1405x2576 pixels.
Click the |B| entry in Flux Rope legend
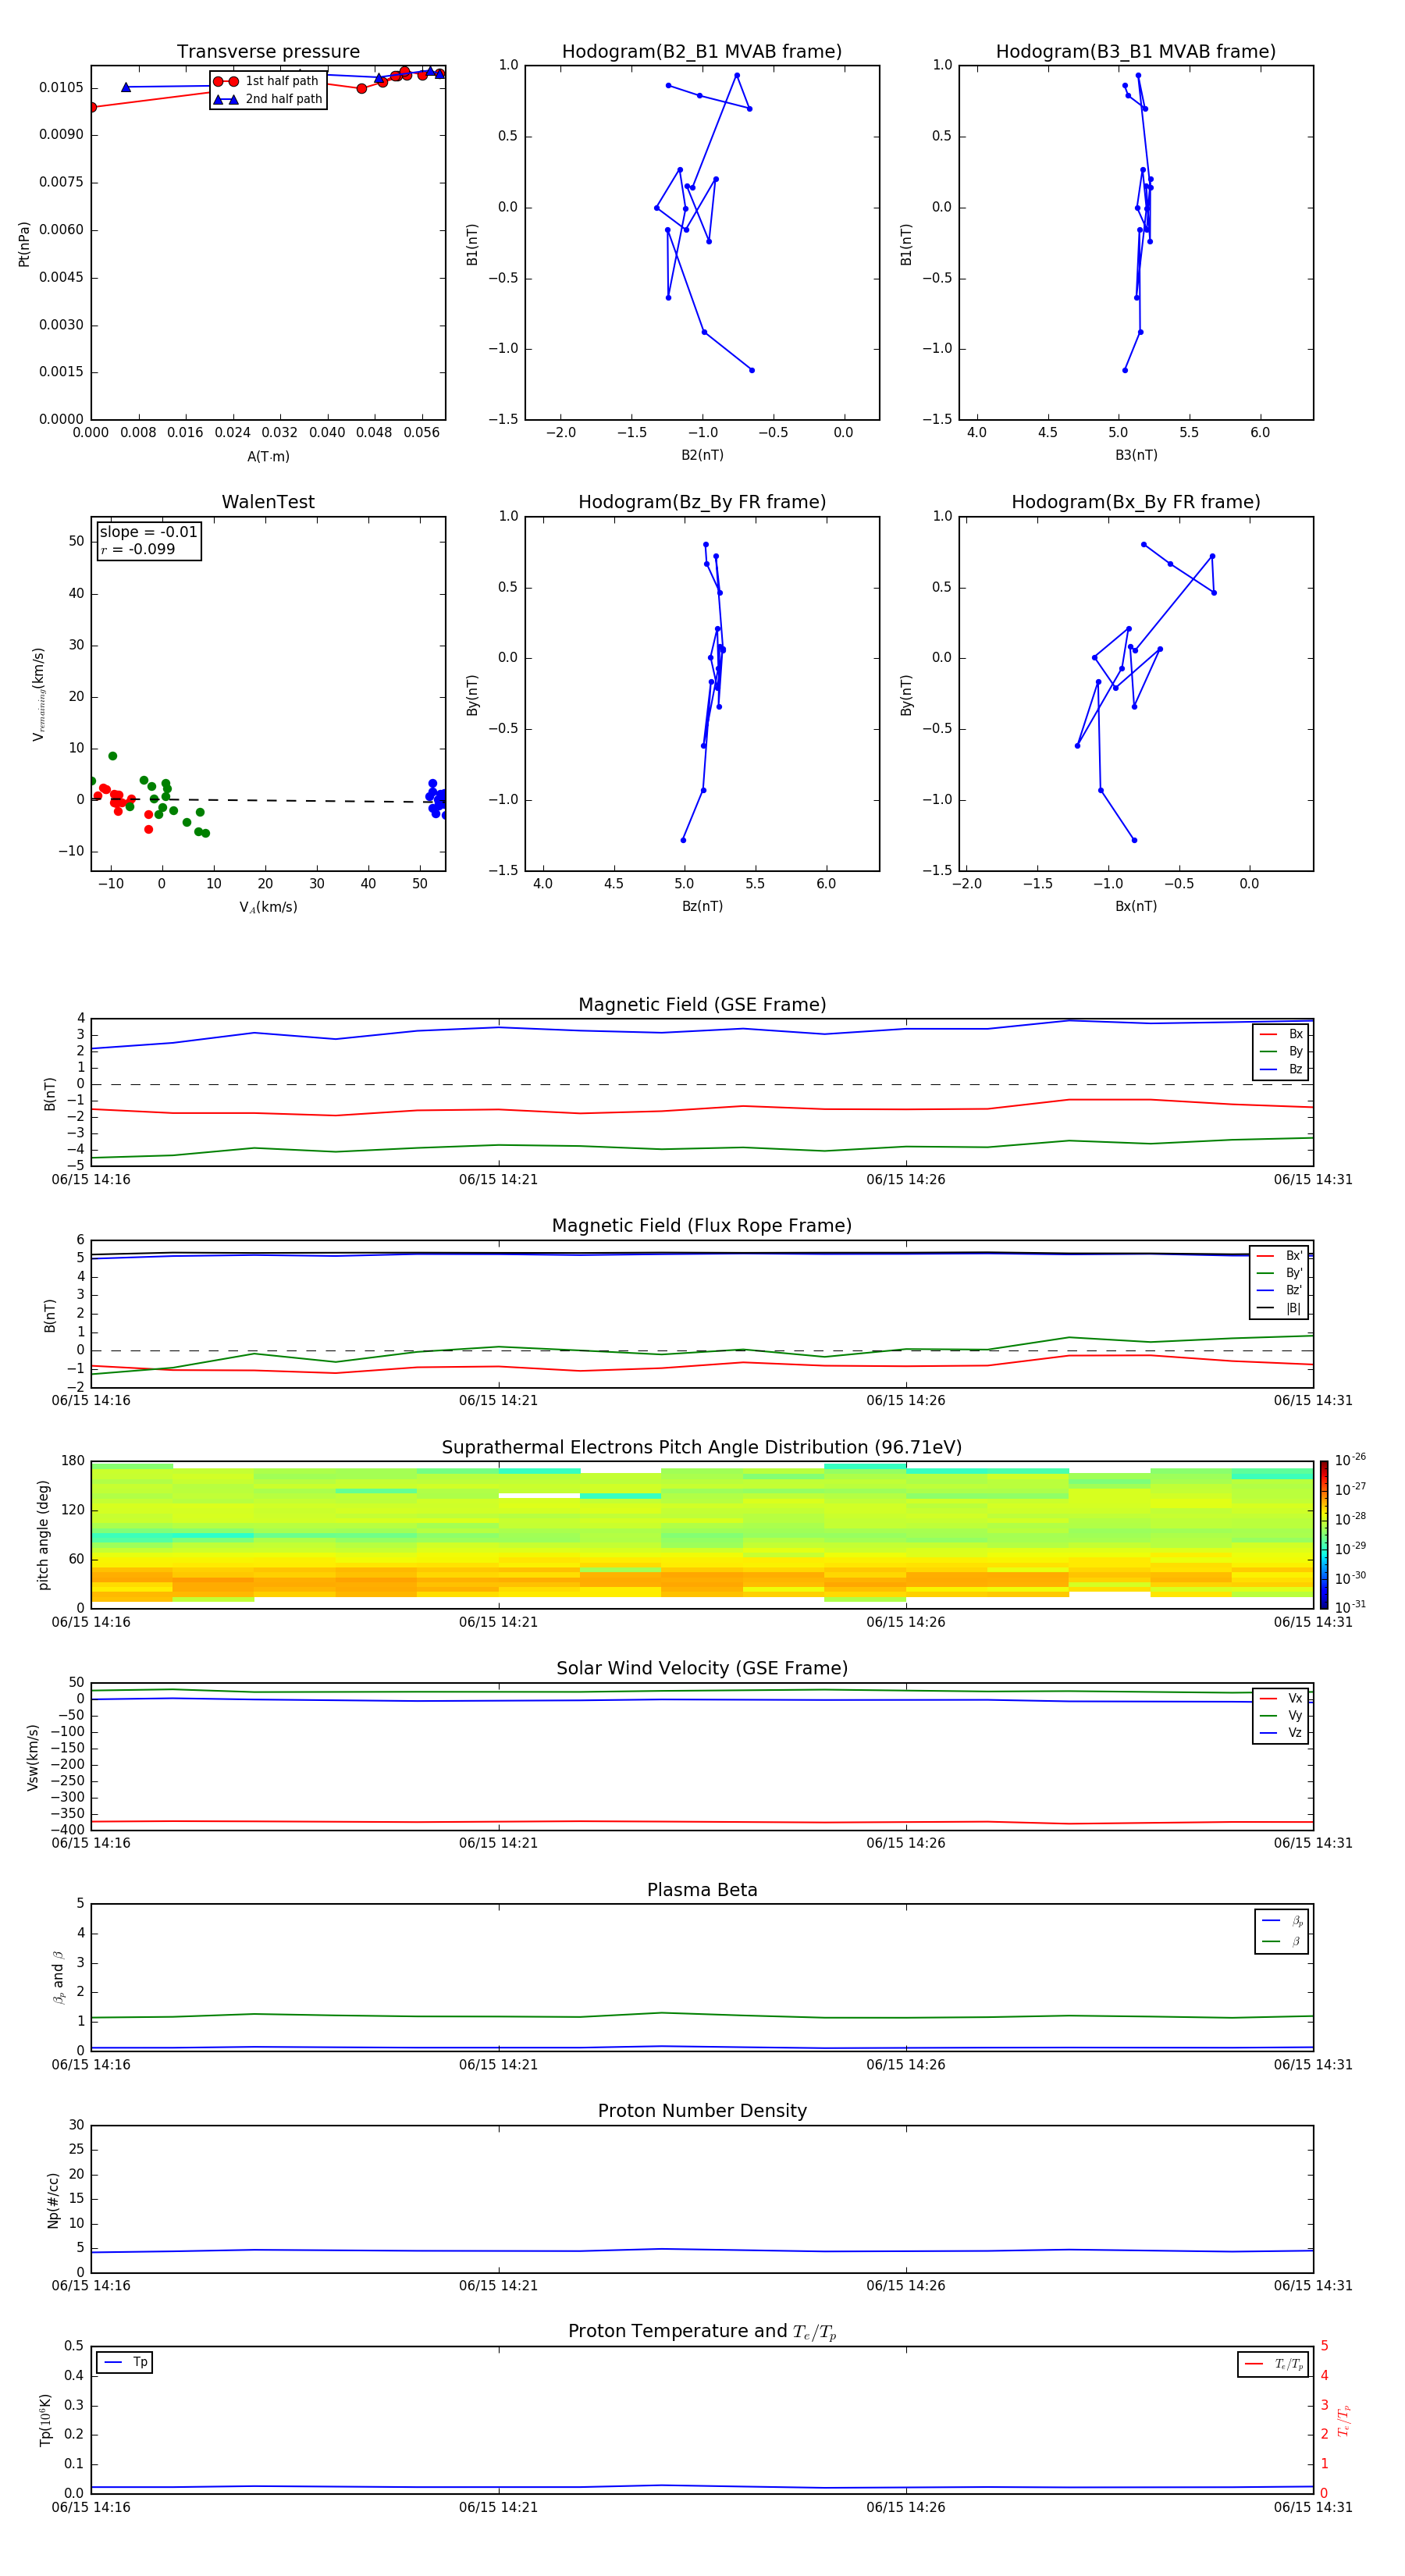pyautogui.click(x=1279, y=1308)
